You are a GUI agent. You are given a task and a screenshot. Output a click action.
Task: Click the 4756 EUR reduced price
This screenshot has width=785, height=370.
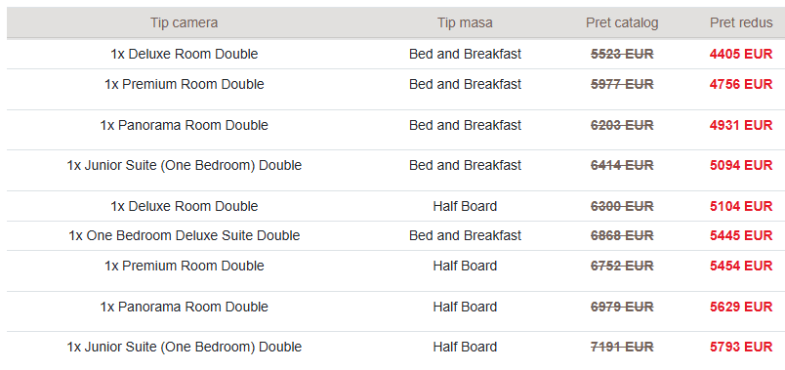[x=741, y=84]
